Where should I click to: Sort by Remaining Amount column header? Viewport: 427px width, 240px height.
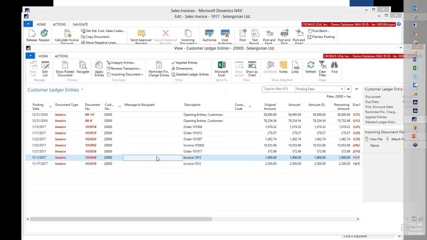click(x=342, y=107)
